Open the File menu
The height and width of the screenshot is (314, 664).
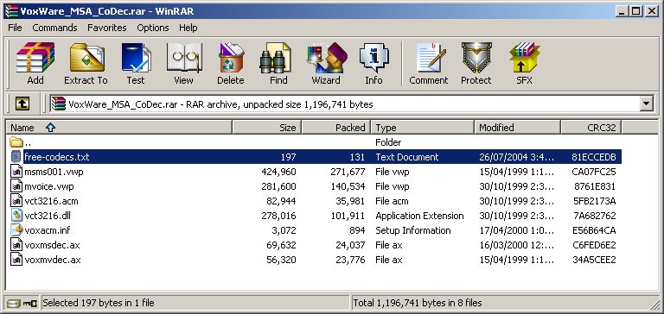[15, 28]
